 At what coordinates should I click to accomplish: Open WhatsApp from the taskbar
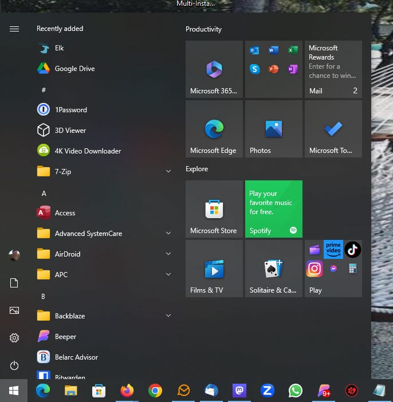tap(296, 391)
